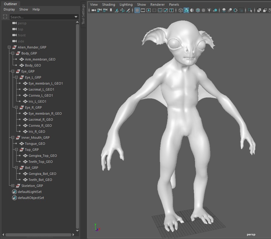
Task: Collapse the Alien_Render_GRP node
Action: 9,47
